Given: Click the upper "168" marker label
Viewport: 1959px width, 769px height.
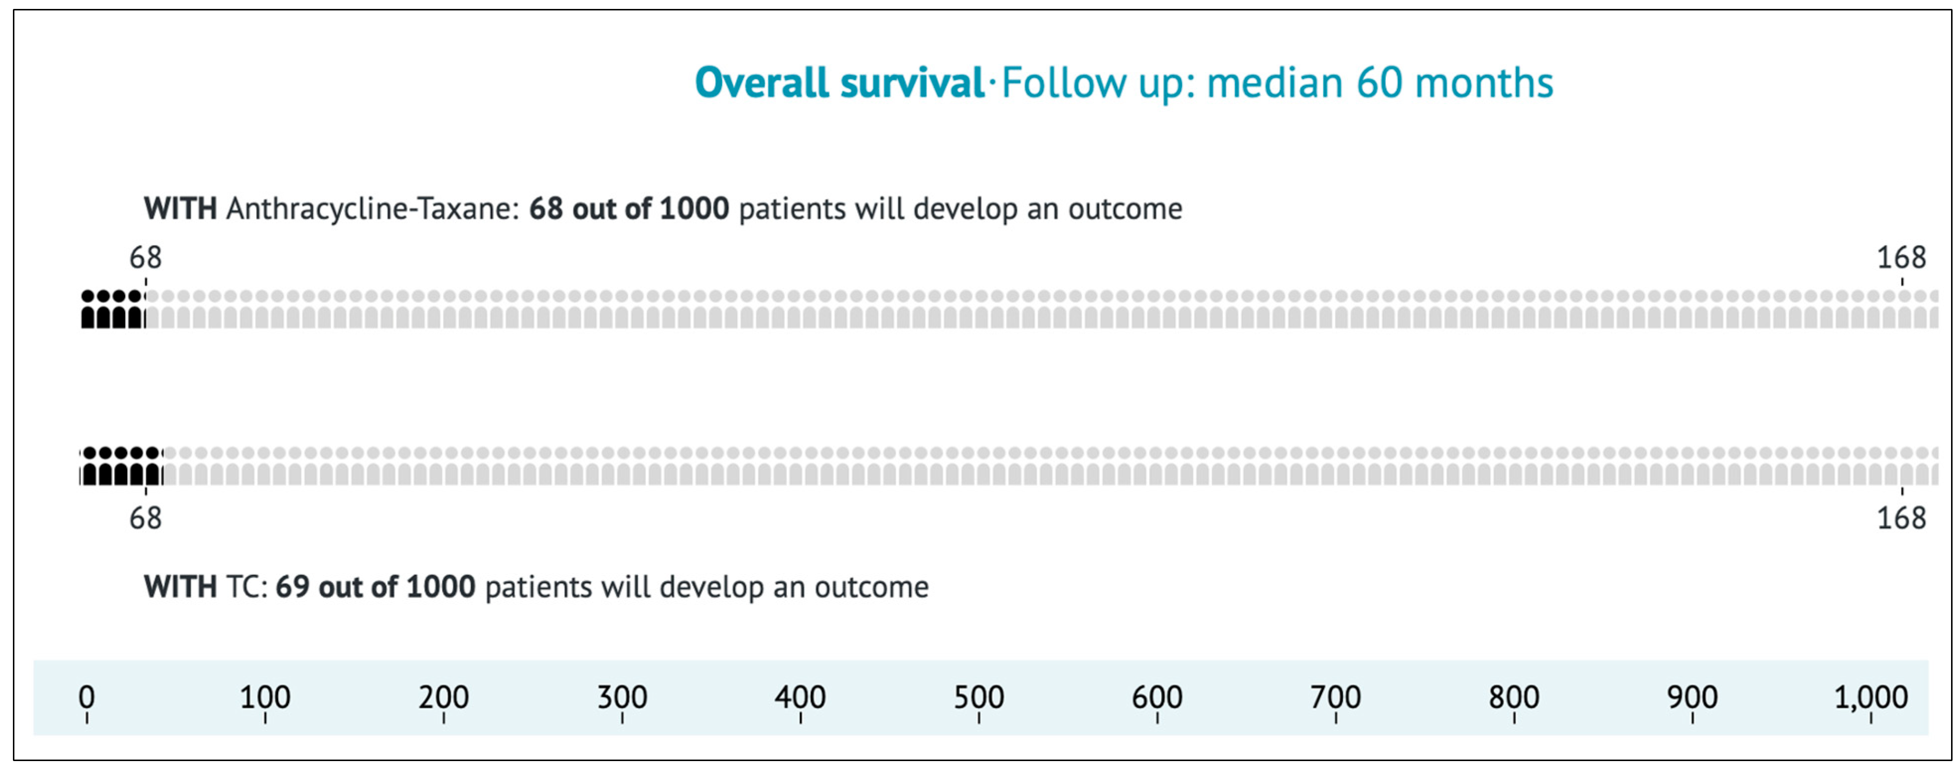Looking at the screenshot, I should pos(1901,258).
